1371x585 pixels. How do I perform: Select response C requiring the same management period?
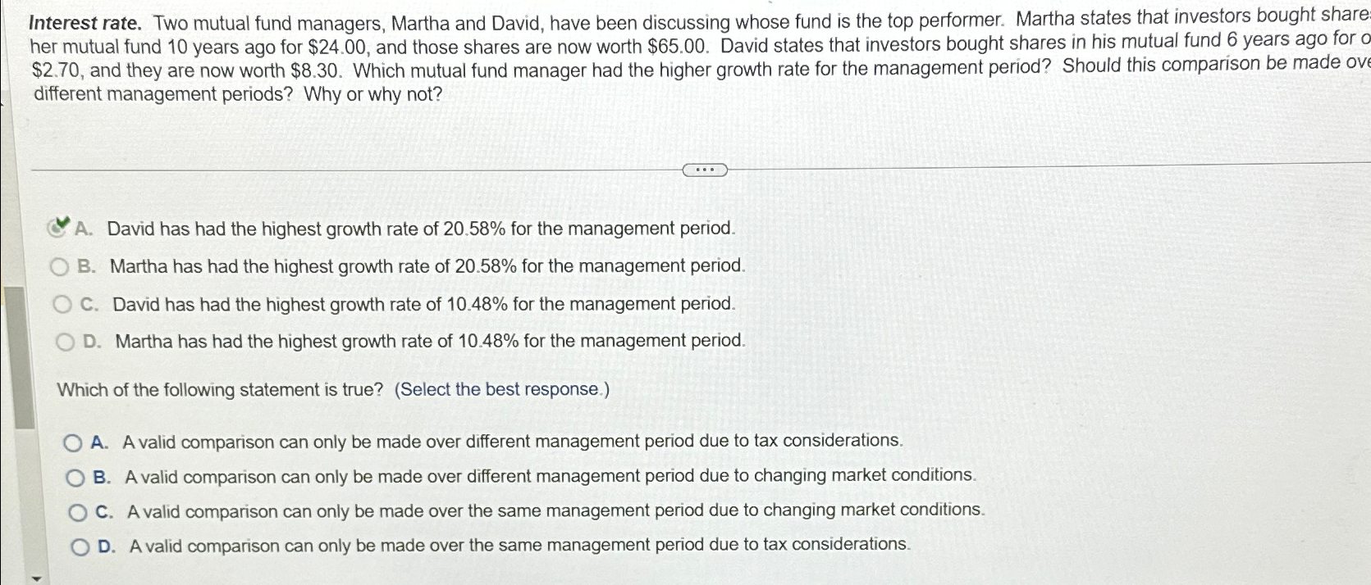click(77, 510)
